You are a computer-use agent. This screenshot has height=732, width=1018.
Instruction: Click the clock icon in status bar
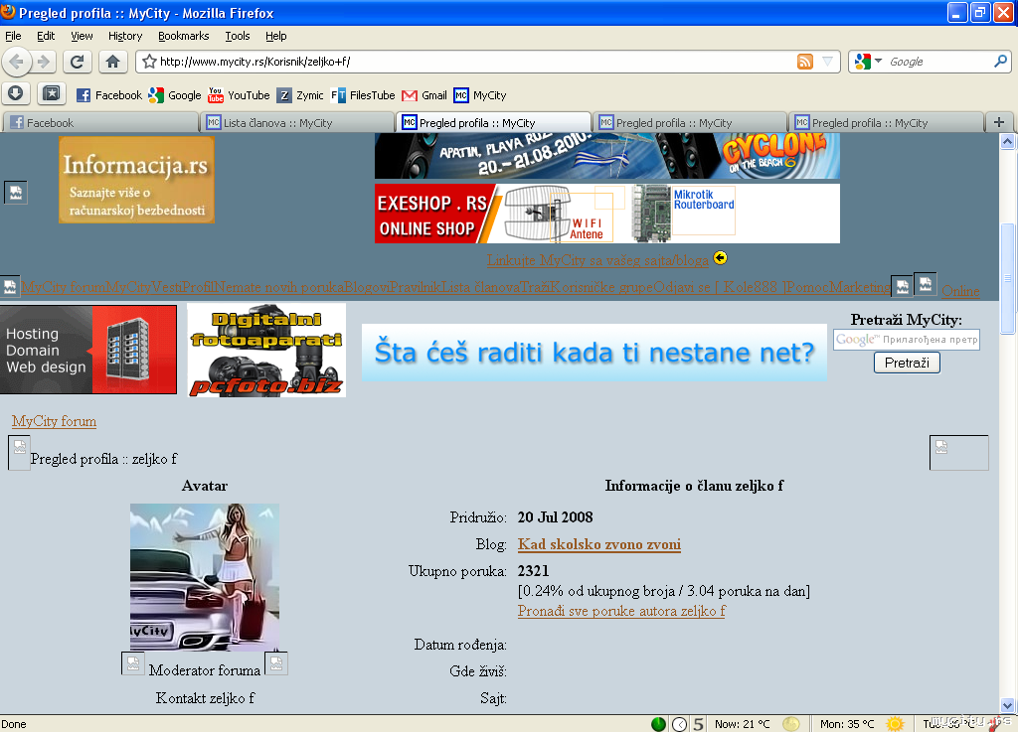pos(679,724)
